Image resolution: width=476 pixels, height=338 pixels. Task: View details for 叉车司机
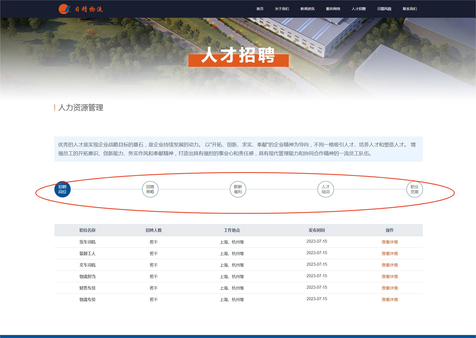[390, 265]
